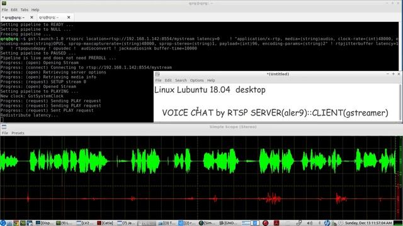Viewport: 403px width, 226px height.
Task: Open the network connections tray icon
Action: [x=299, y=223]
